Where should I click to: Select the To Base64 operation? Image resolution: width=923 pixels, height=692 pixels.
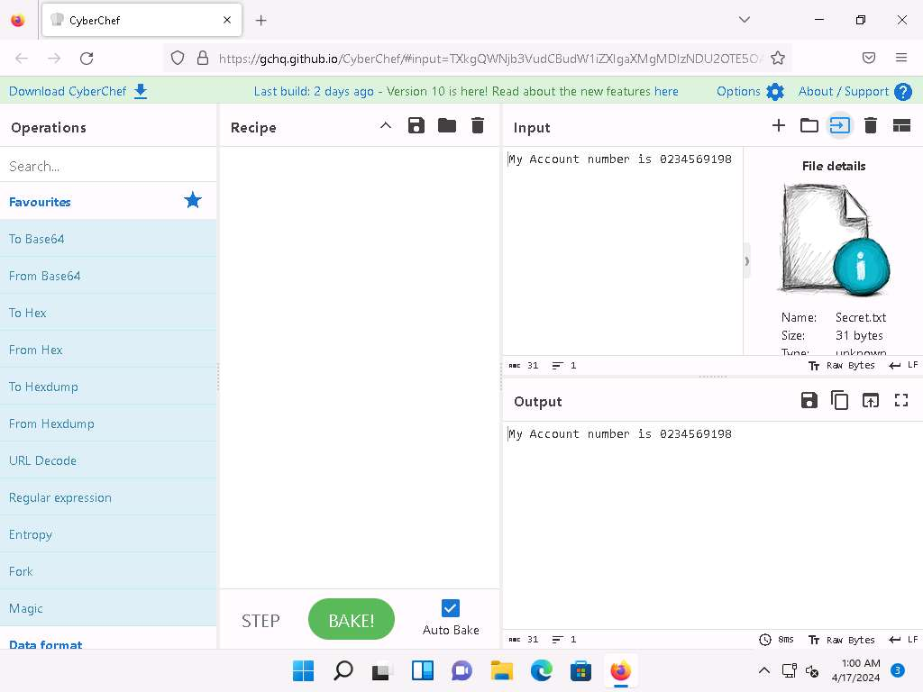[x=36, y=239]
